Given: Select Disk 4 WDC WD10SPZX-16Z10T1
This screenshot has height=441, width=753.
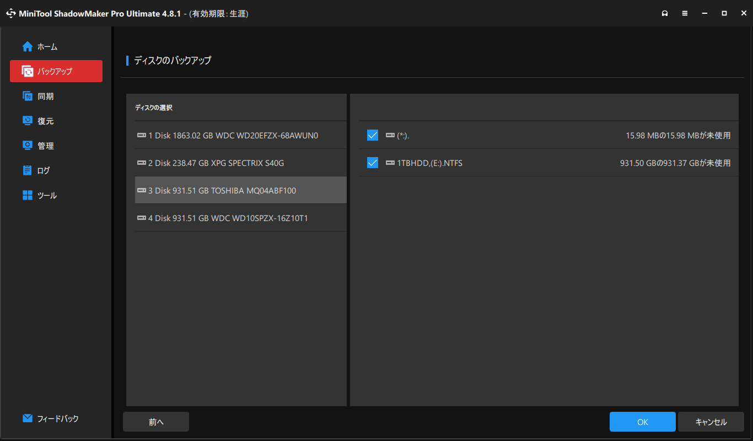Looking at the screenshot, I should (241, 218).
